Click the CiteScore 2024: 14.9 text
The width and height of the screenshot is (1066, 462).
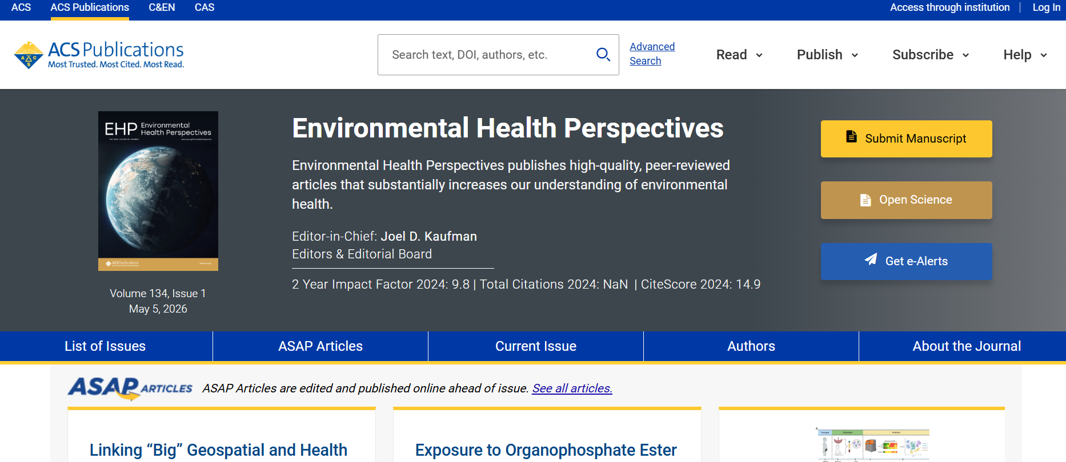pos(700,284)
